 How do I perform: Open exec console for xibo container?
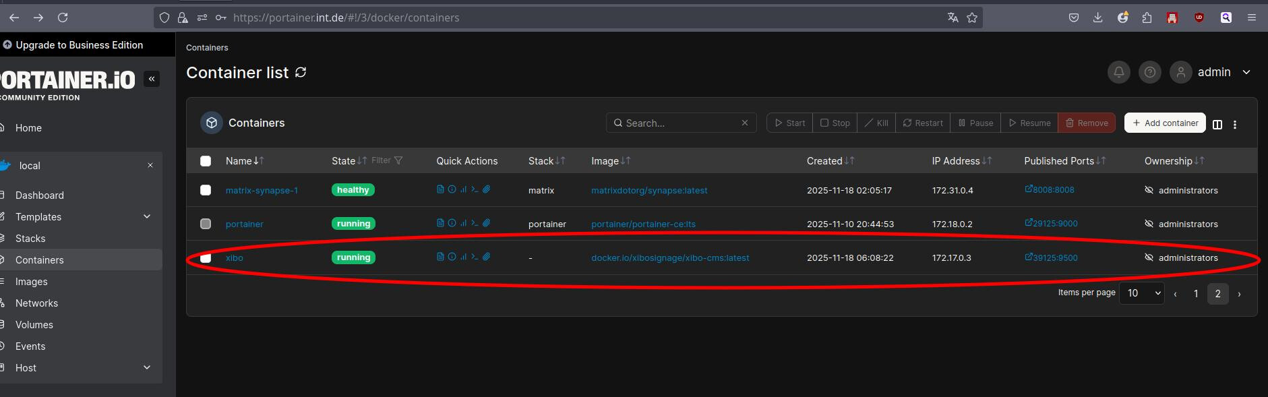(x=475, y=257)
